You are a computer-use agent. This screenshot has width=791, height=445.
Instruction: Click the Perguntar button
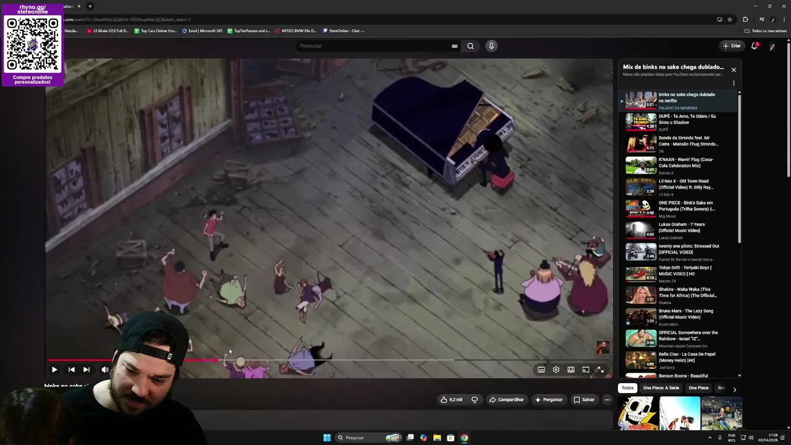tap(549, 400)
